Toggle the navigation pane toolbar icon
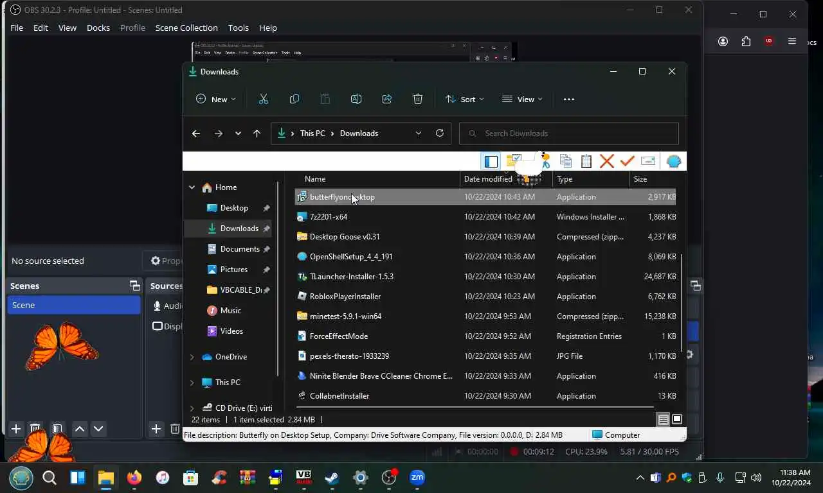This screenshot has height=493, width=823. (x=491, y=161)
